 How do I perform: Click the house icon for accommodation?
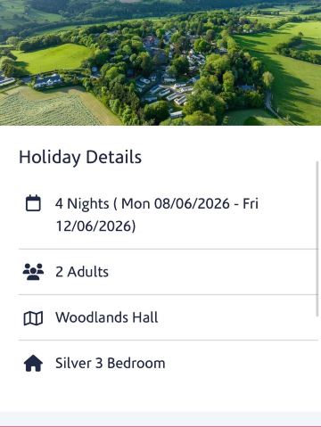coord(33,363)
